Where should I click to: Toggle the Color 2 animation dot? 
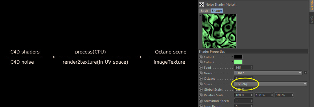201,63
